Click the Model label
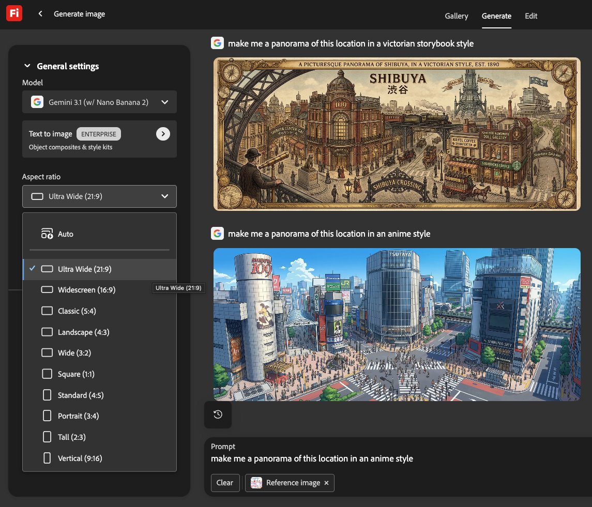 [33, 83]
